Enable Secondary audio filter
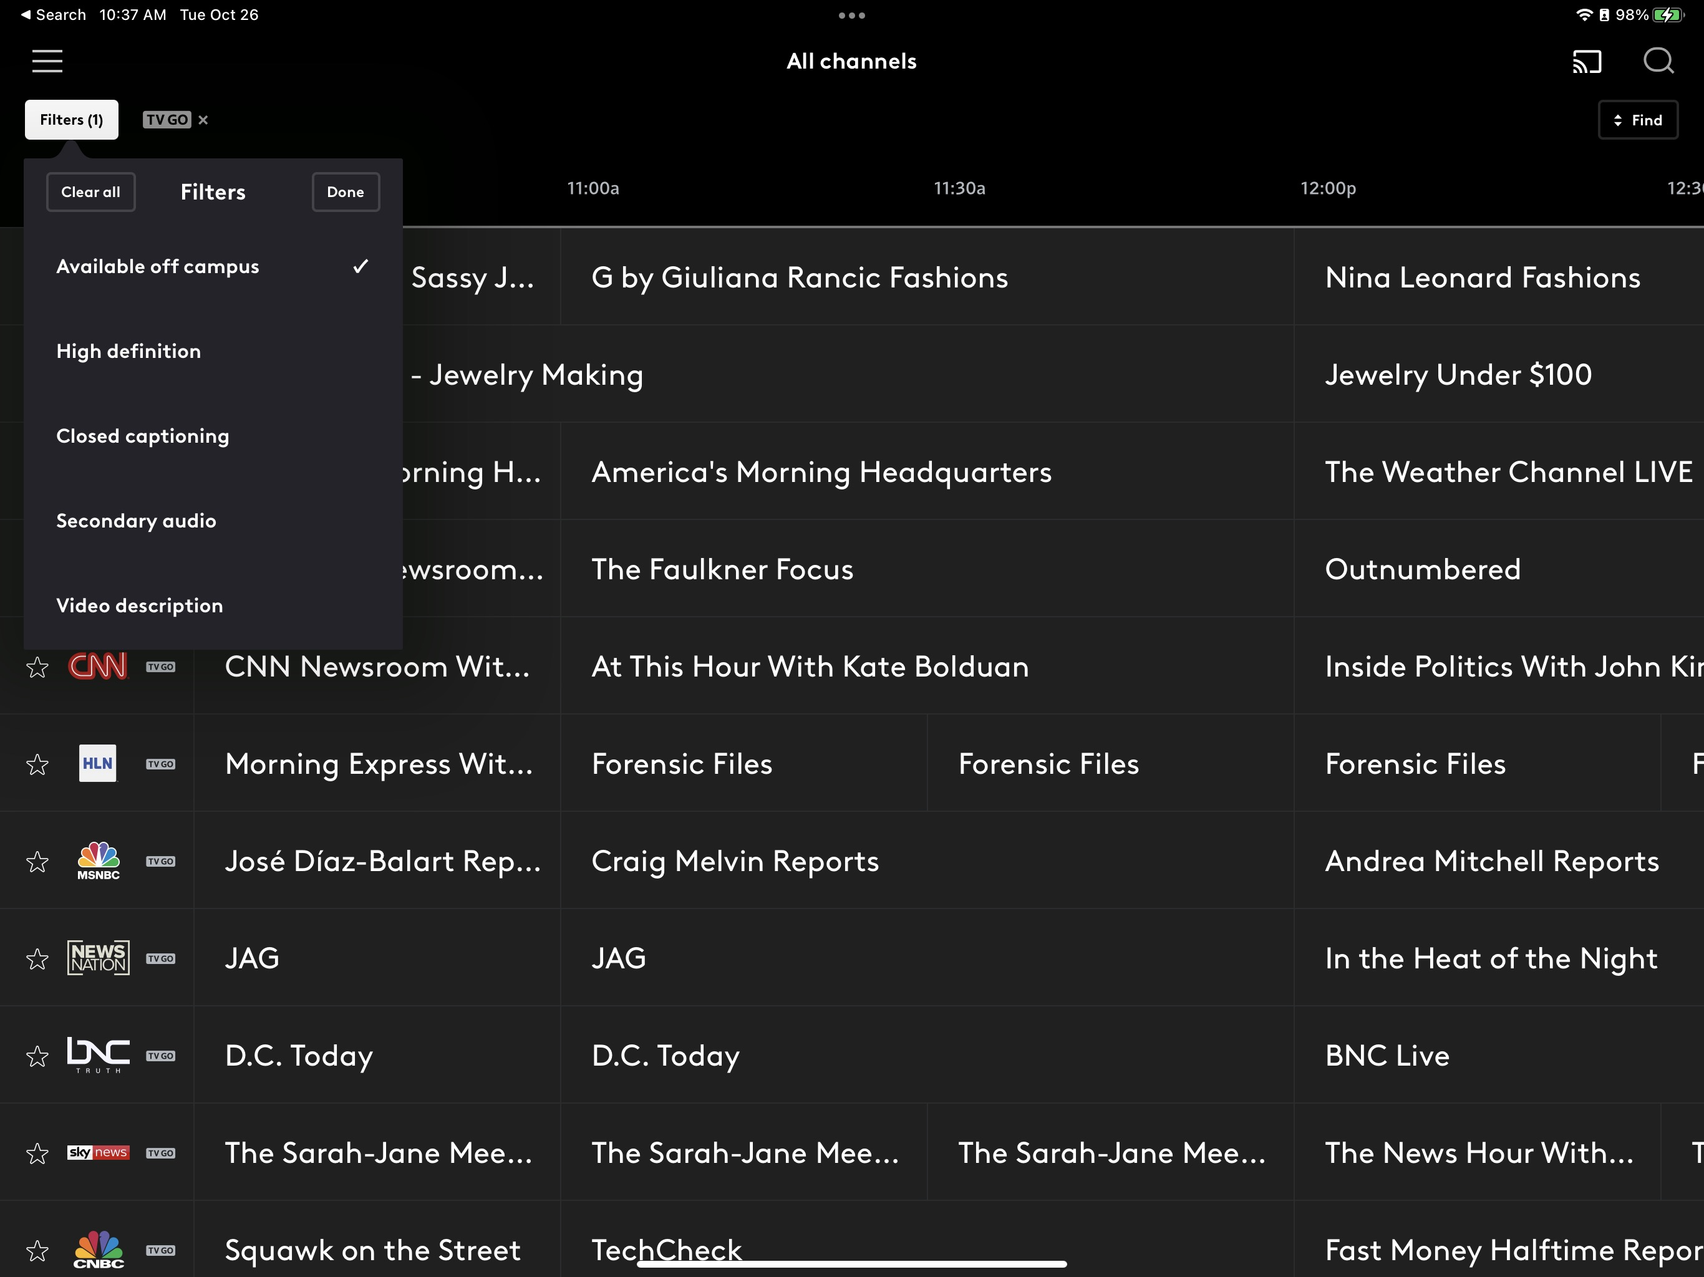The height and width of the screenshot is (1277, 1704). coord(213,521)
